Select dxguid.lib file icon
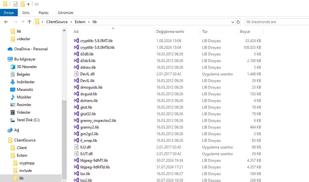309x182 pixels. (76, 94)
